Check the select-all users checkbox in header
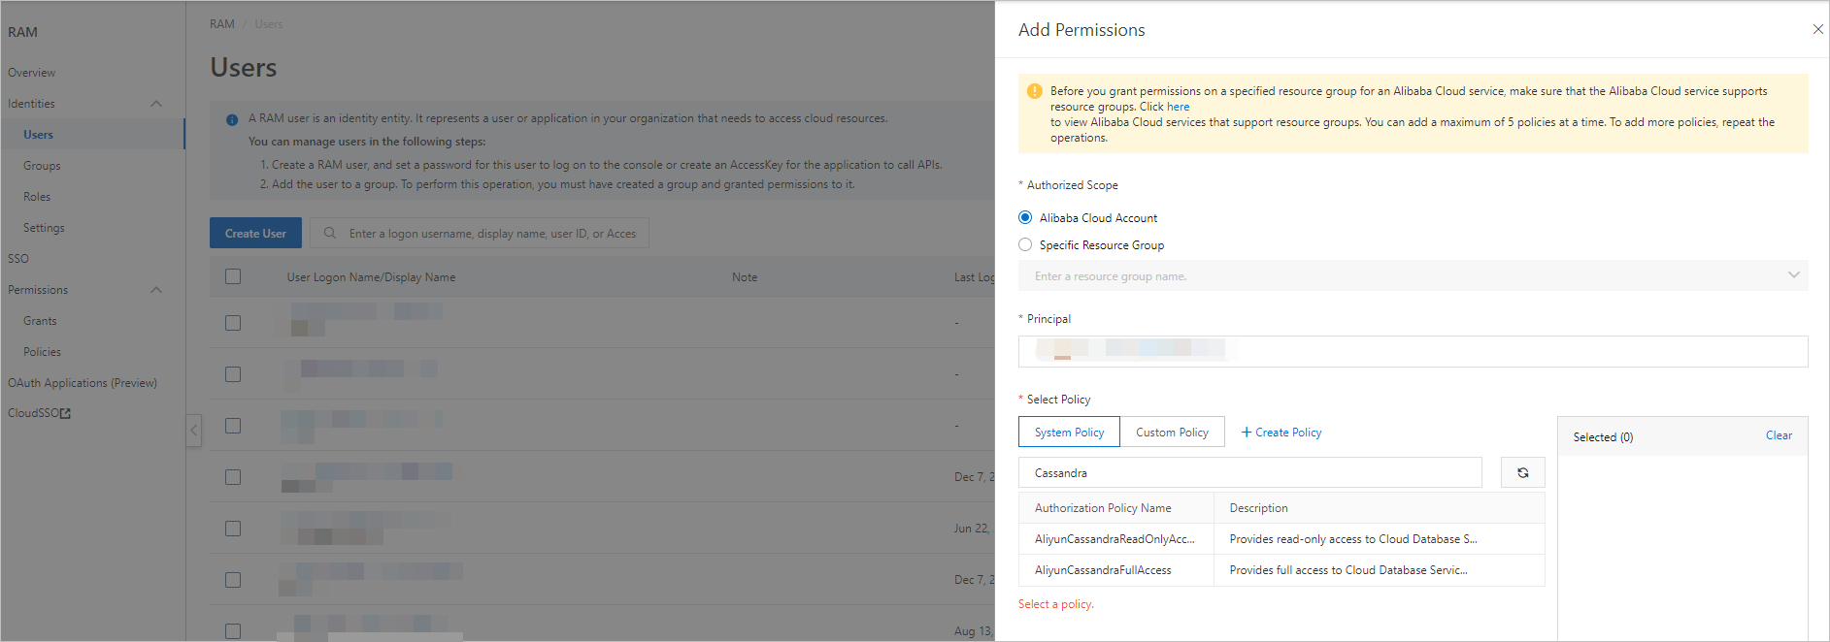1830x642 pixels. point(233,277)
